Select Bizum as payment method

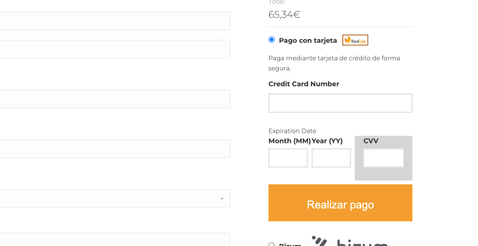[271, 245]
